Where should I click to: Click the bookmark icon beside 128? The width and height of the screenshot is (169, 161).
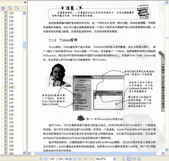(6, 29)
